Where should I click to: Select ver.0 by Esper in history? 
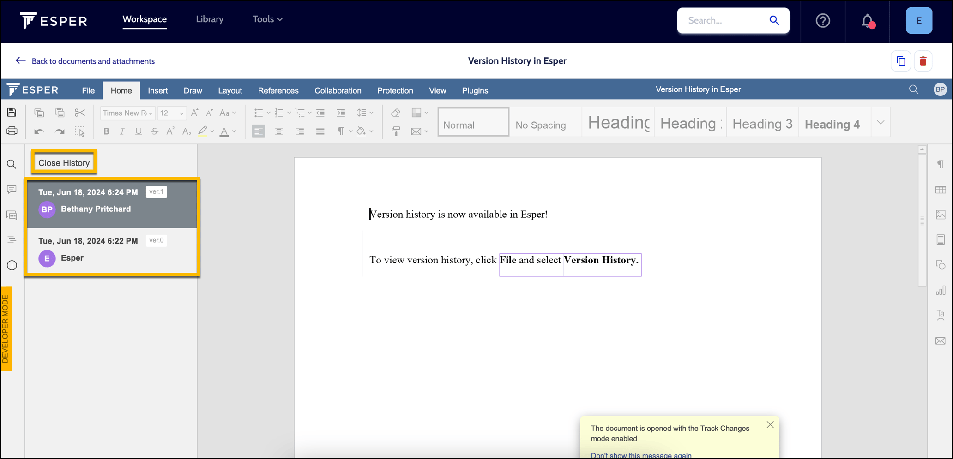point(112,250)
